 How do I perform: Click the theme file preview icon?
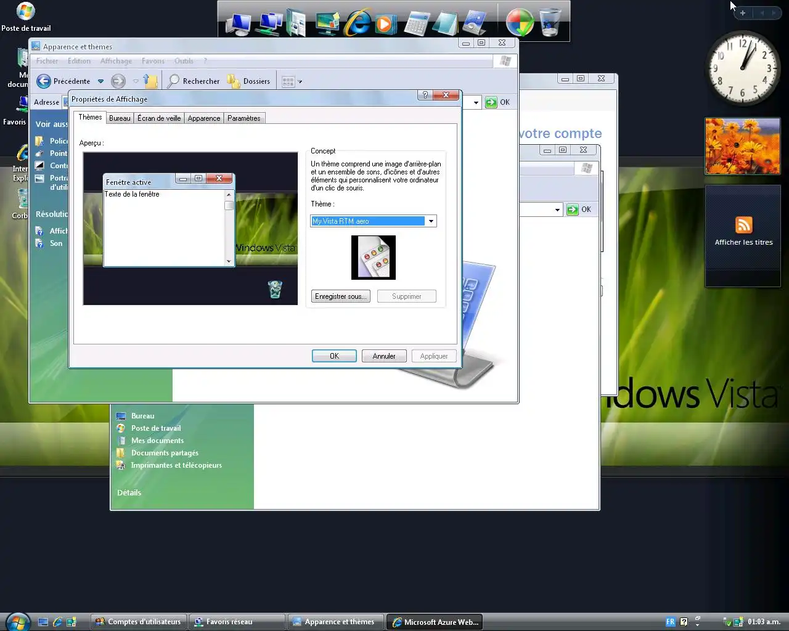pyautogui.click(x=374, y=258)
